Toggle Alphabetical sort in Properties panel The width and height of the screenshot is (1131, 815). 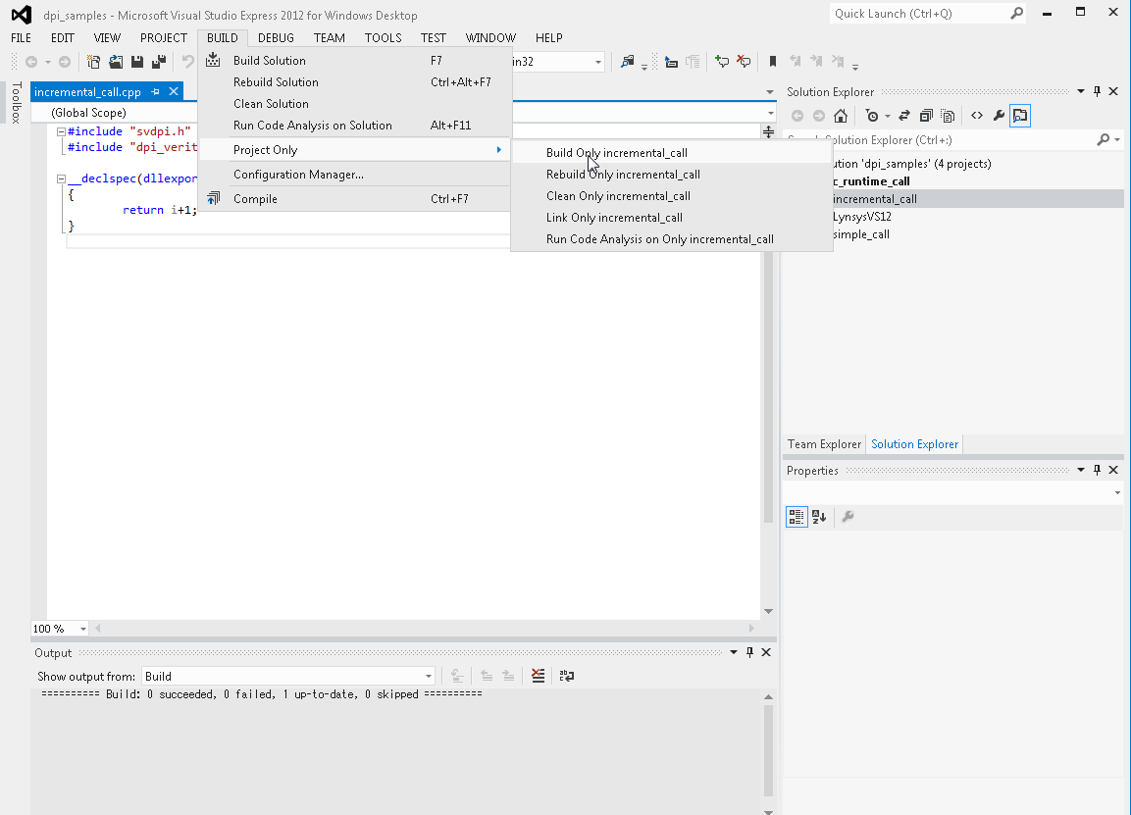coord(819,517)
